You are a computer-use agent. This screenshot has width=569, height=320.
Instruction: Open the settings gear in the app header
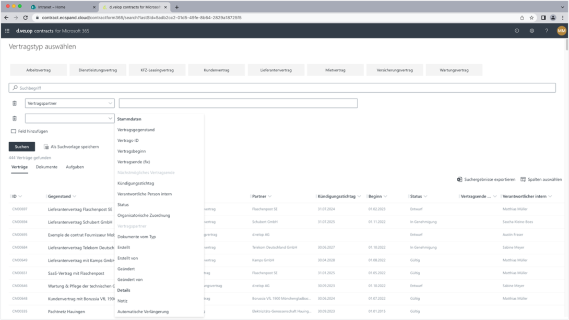pos(531,31)
